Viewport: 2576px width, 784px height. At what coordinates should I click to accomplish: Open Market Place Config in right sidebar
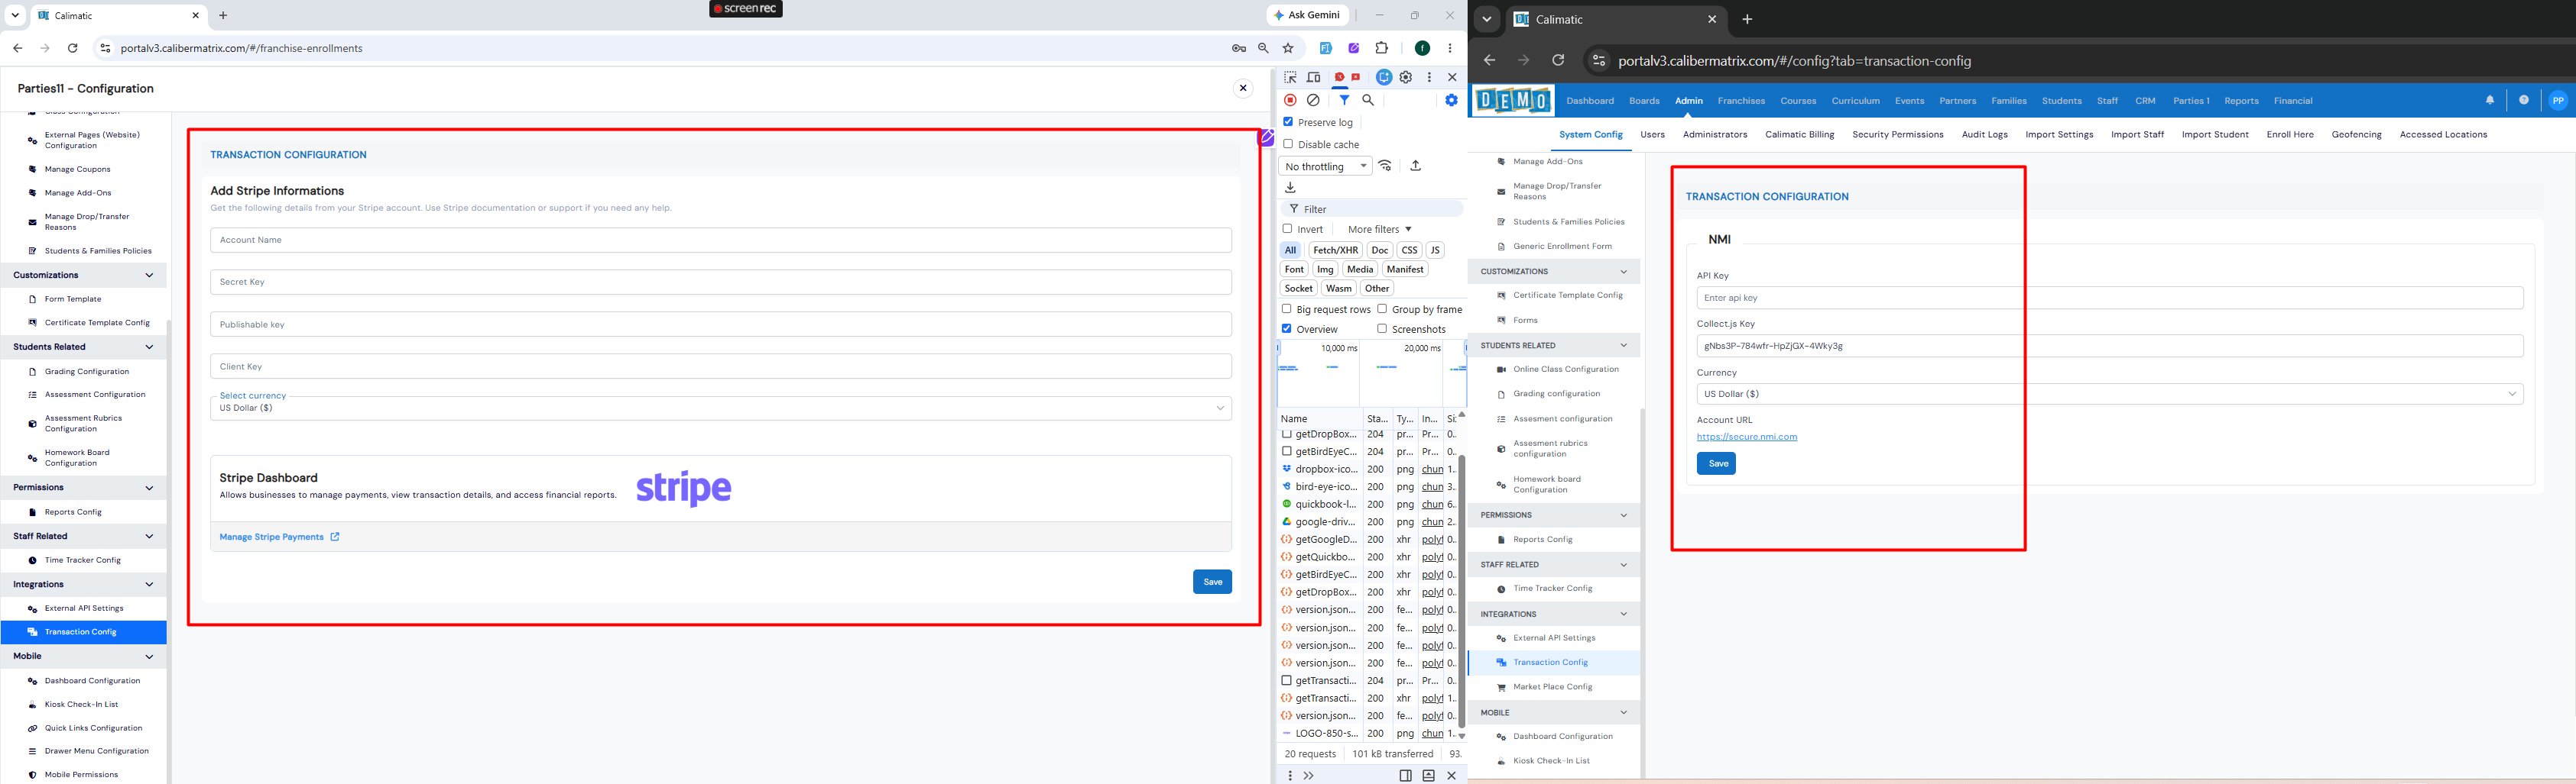point(1552,687)
